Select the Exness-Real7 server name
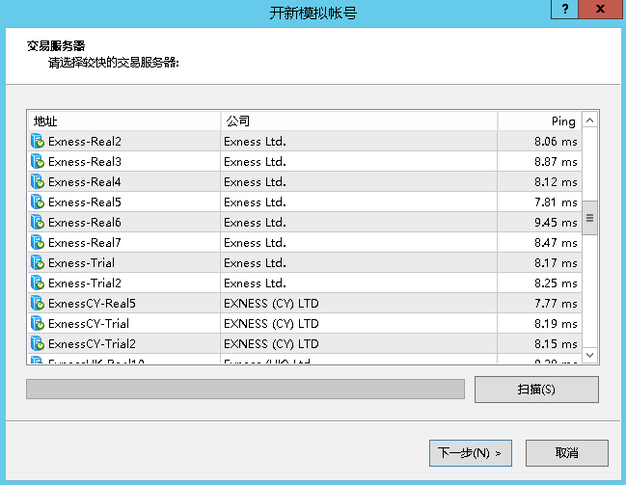This screenshot has height=485, width=626. click(85, 243)
